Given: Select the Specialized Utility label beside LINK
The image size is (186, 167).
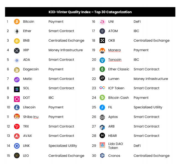Looking at the screenshot, I should (63, 146).
